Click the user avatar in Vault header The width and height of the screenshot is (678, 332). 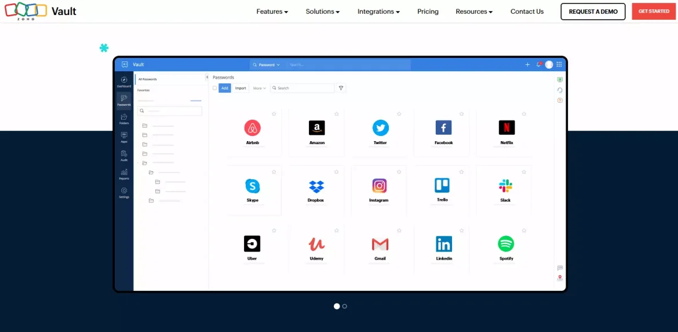tap(549, 65)
